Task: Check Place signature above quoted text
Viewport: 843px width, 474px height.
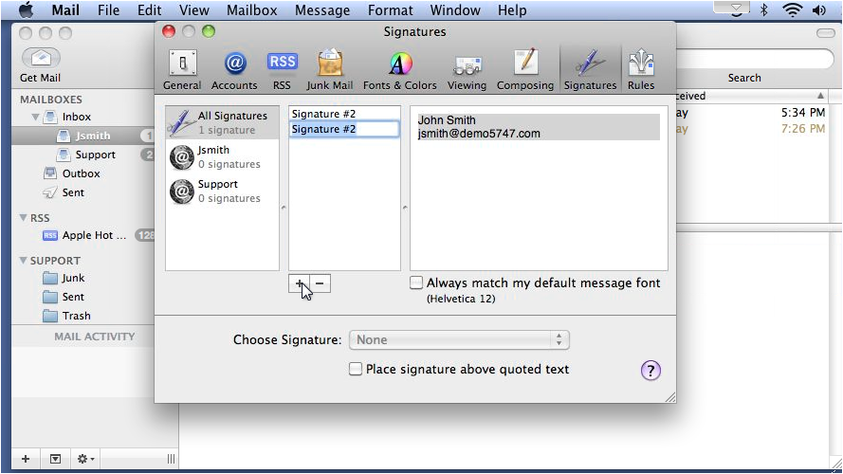Action: tap(356, 369)
